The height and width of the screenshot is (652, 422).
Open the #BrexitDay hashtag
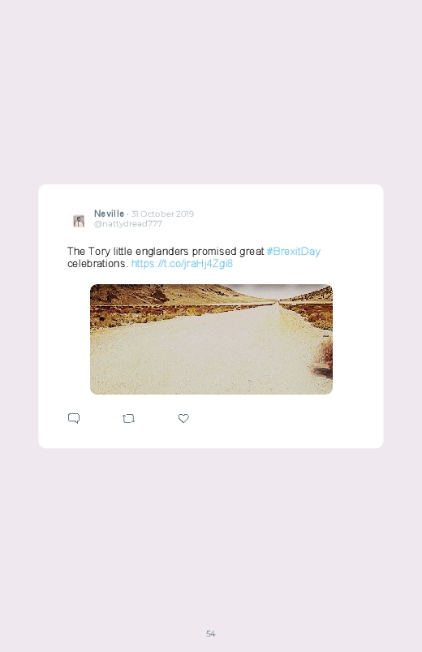pyautogui.click(x=294, y=251)
